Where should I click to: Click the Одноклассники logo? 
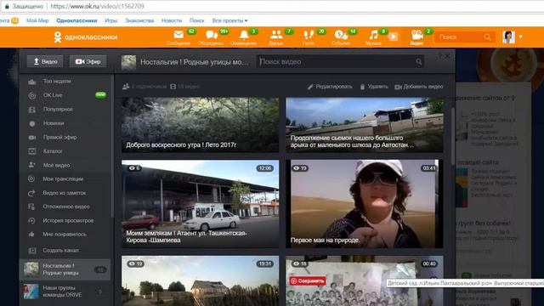[86, 37]
